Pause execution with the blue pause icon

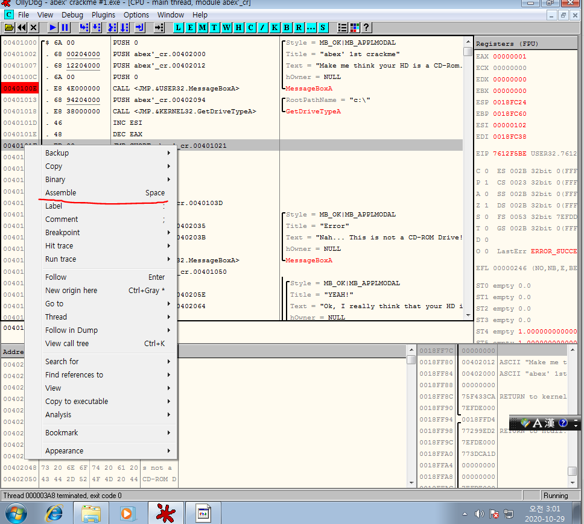coord(65,28)
